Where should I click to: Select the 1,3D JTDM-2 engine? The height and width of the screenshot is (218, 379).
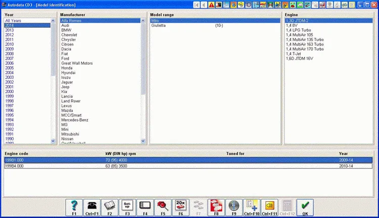point(329,21)
